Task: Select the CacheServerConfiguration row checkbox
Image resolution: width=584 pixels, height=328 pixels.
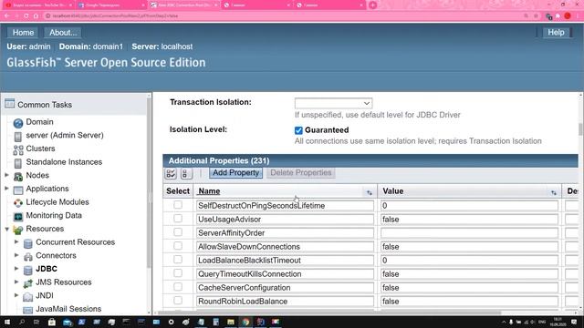Action: point(178,287)
